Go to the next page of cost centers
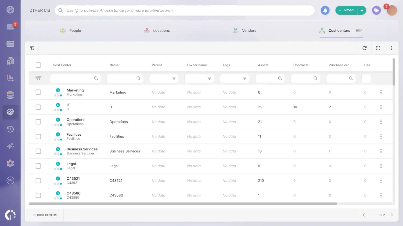The width and height of the screenshot is (403, 226). point(392,215)
